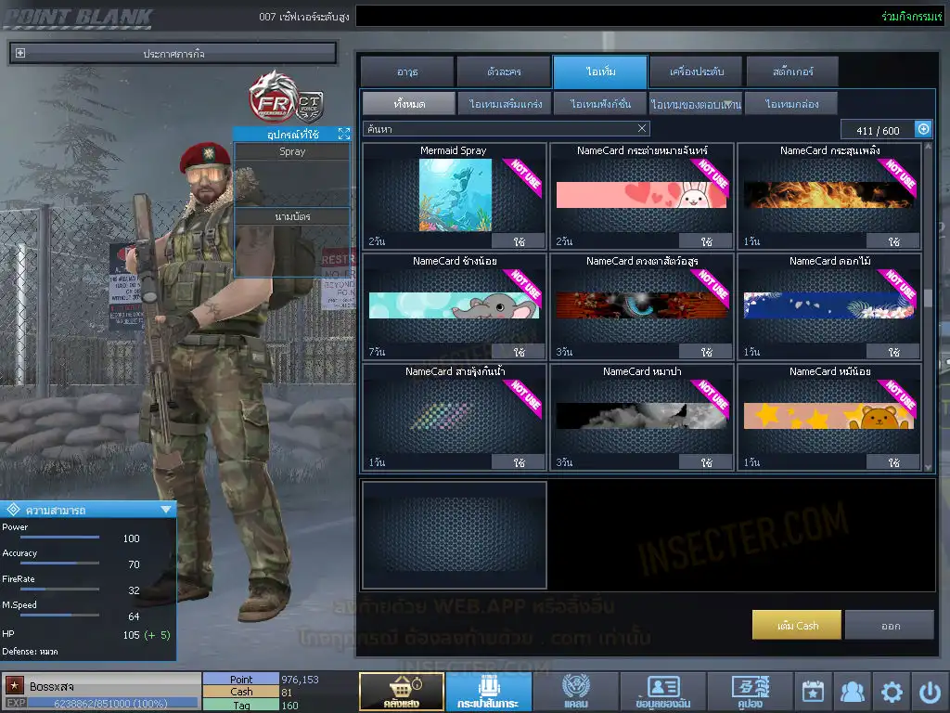Open the coupon icon in bottom bar
Viewport: 950px width, 713px height.
(x=750, y=692)
